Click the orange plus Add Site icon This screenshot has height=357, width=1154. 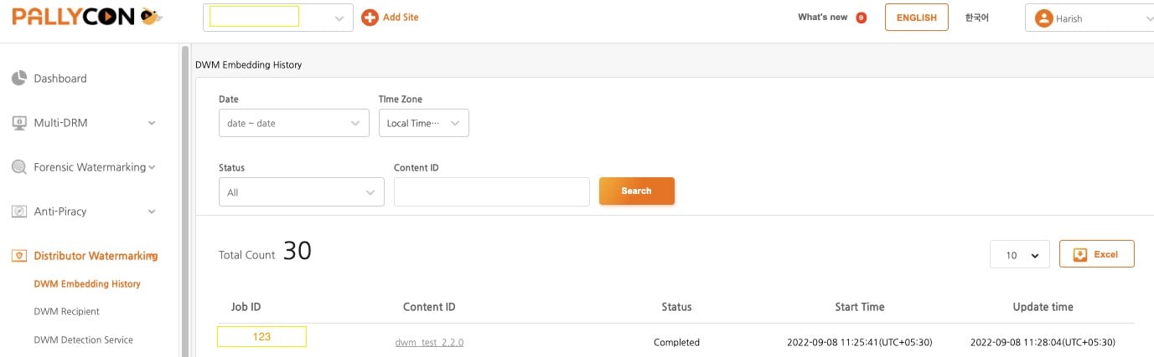click(x=370, y=17)
